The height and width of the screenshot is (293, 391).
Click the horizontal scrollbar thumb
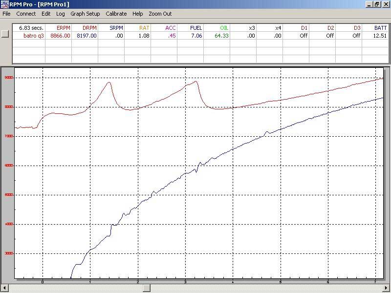tap(147, 288)
